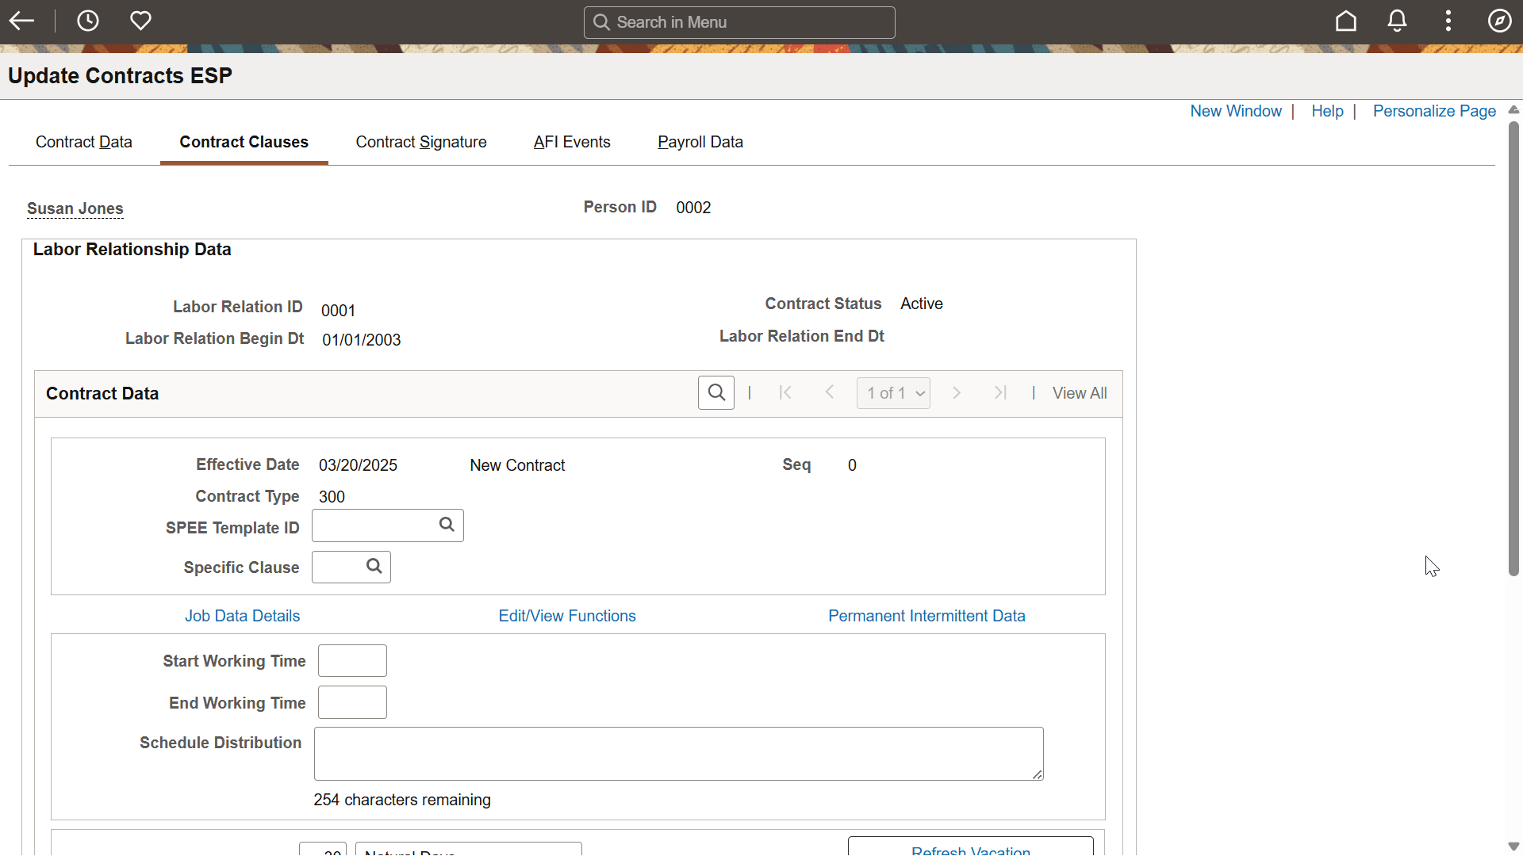Open the Payroll Data tab
Viewport: 1523px width, 856px height.
(x=700, y=142)
